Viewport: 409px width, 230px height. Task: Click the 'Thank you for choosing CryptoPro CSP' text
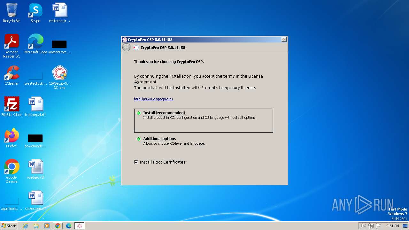169,62
